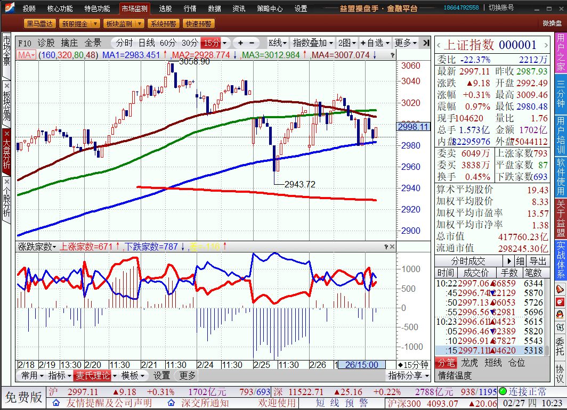Close the 涨跌家数 indicator pane
This screenshot has height=410, width=567.
click(x=392, y=247)
